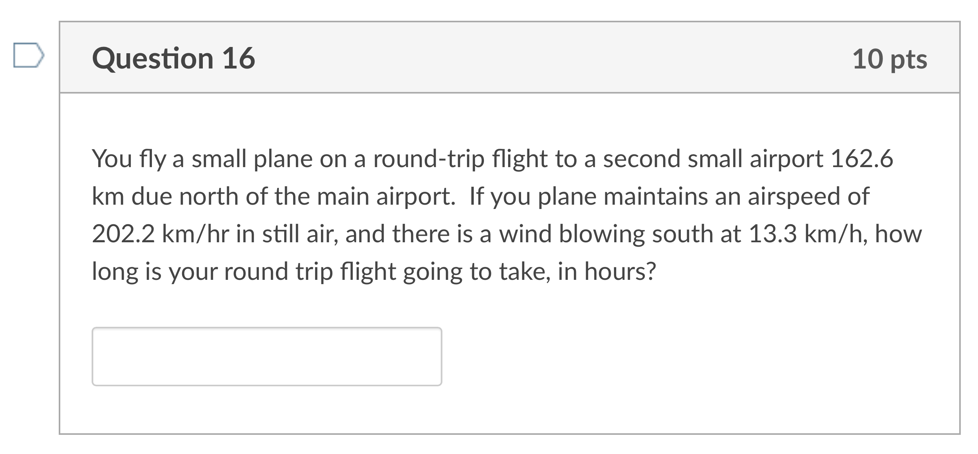Click below the answer box inside the panel
This screenshot has width=978, height=454.
click(x=509, y=411)
